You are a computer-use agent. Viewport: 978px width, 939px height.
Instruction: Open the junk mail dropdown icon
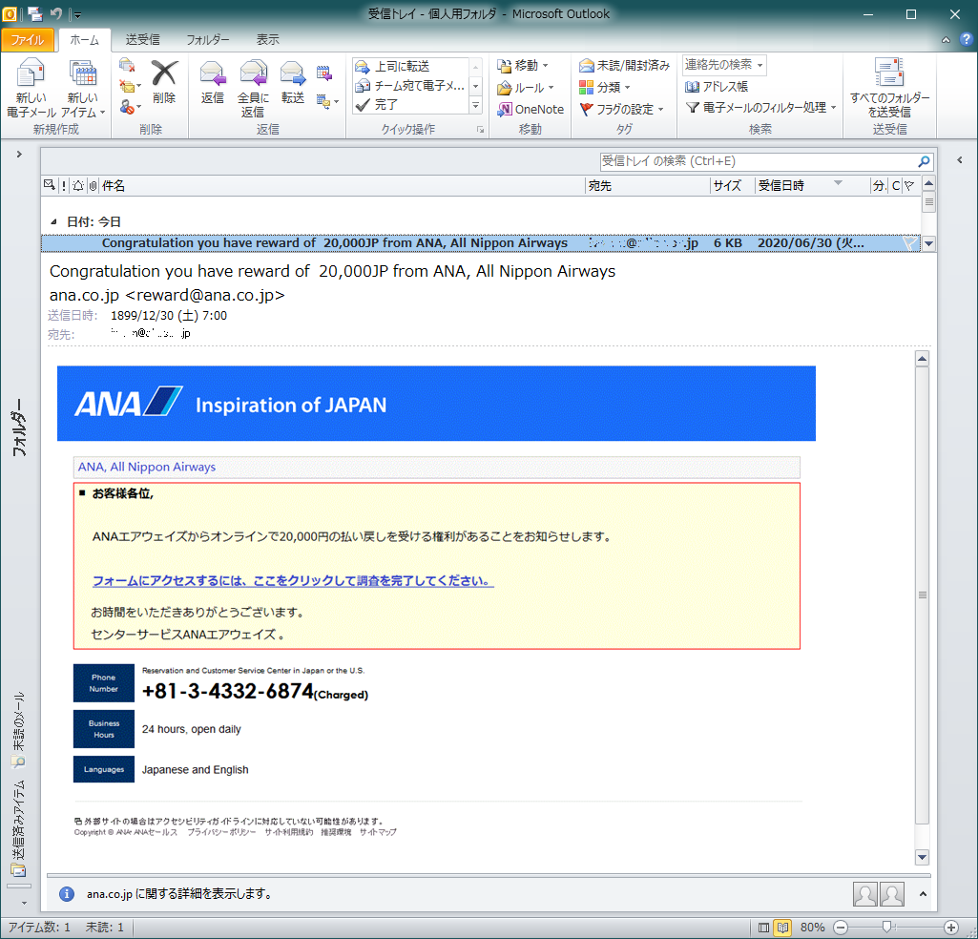tap(130, 107)
